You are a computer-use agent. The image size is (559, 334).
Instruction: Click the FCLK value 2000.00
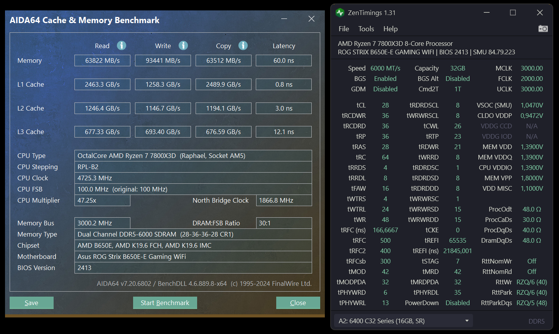532,79
